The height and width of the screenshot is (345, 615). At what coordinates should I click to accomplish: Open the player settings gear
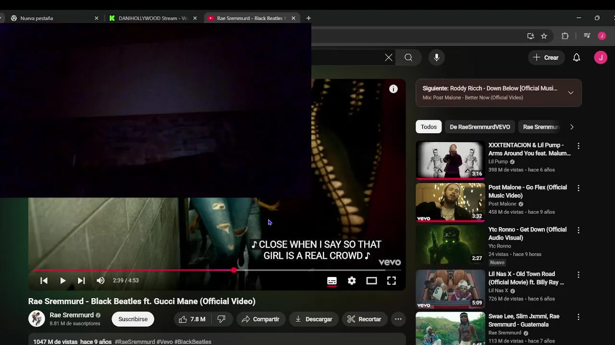click(x=352, y=281)
